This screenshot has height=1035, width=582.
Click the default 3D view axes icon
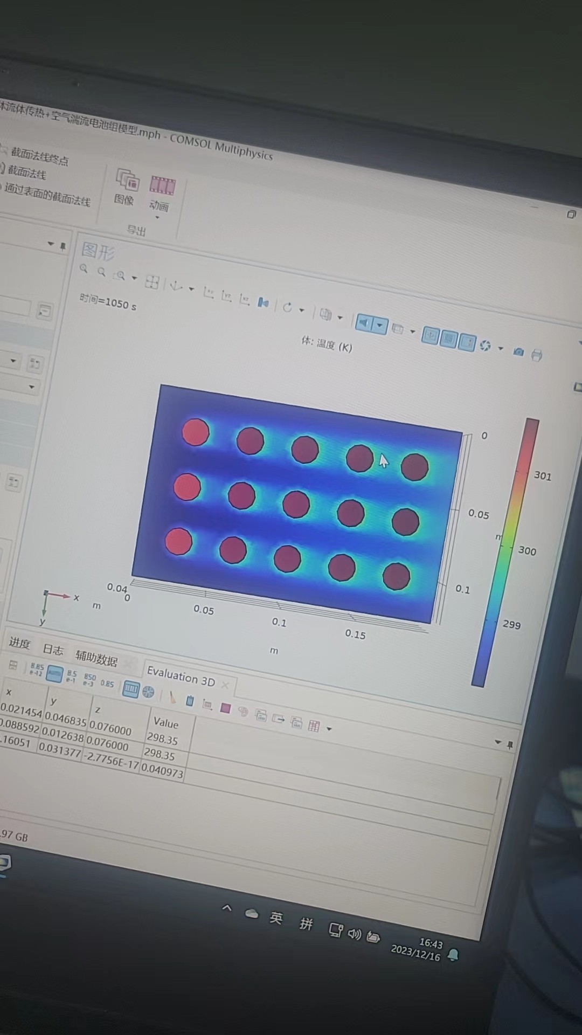point(176,285)
